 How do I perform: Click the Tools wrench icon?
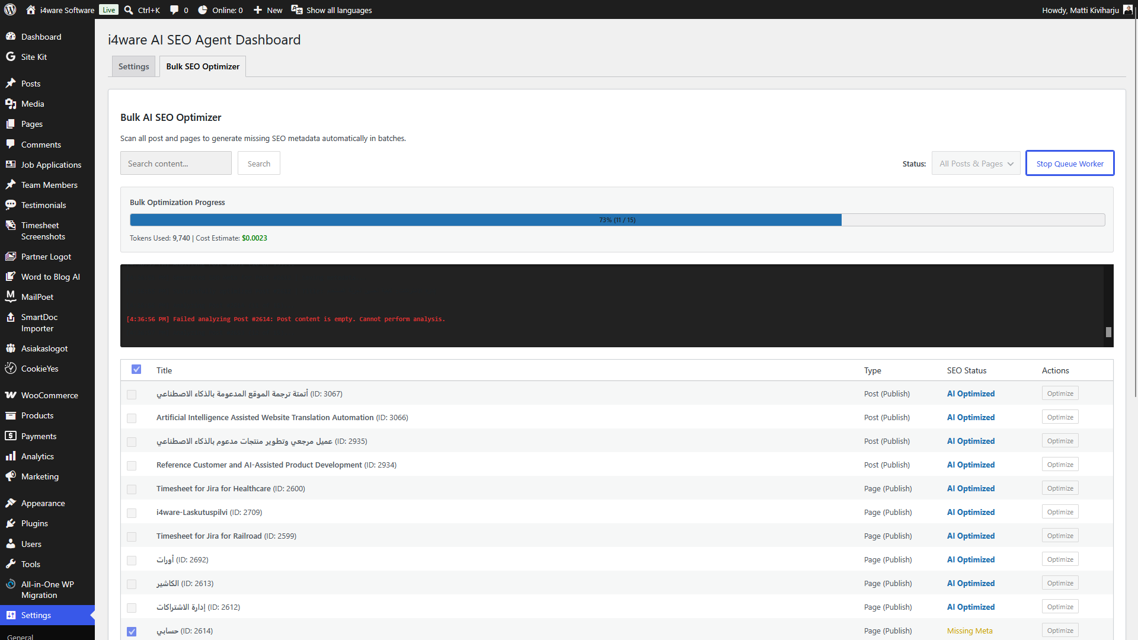click(11, 564)
